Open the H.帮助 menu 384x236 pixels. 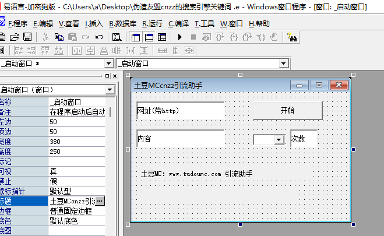[x=259, y=24]
